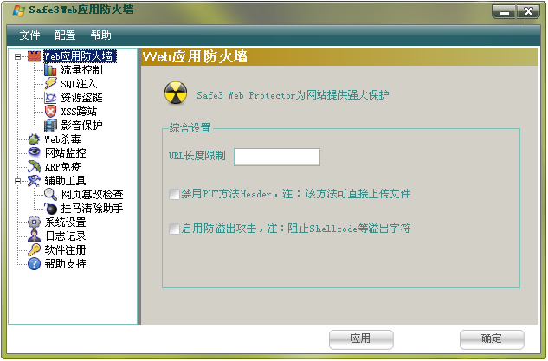Click the XSS跨站 red shield icon
Viewport: 548px width, 361px height.
[50, 112]
